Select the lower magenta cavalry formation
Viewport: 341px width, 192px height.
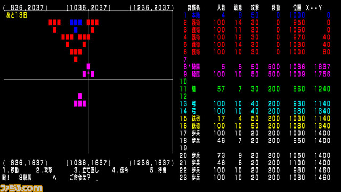80,100
